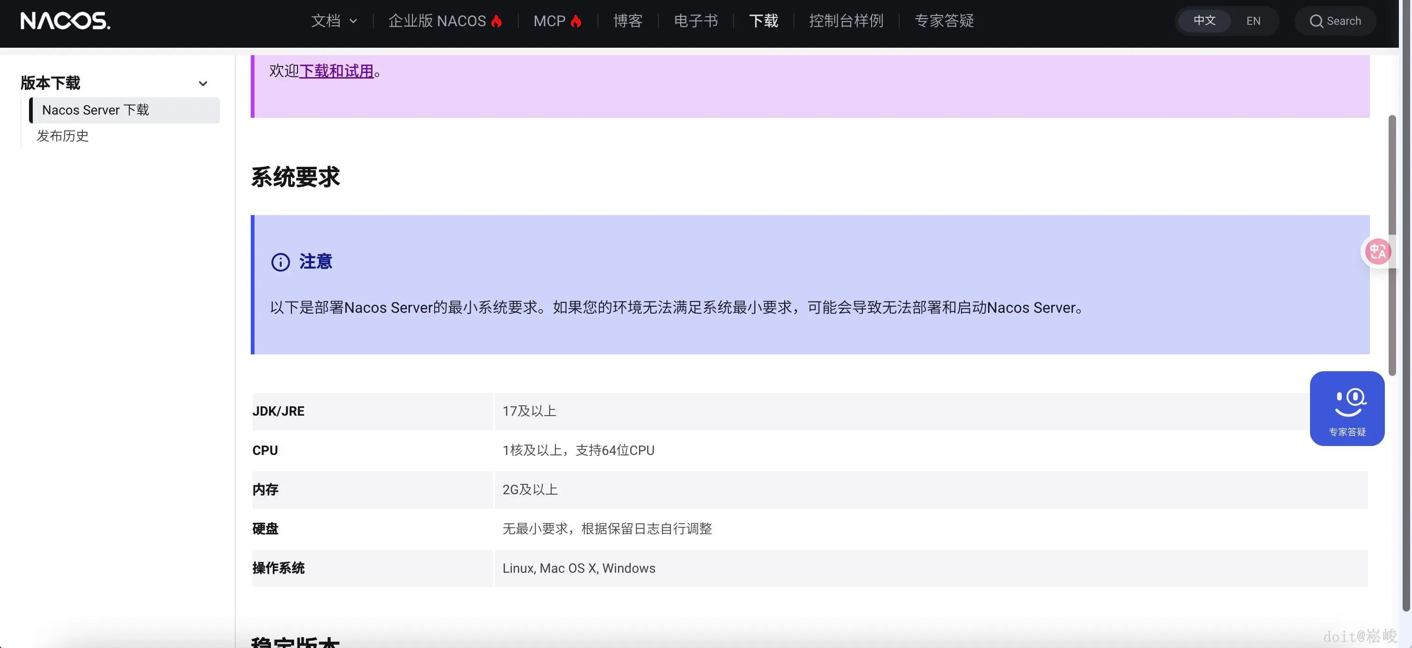Screen dimensions: 1412x648
Task: Select the 下载 navigation tab
Action: click(763, 21)
